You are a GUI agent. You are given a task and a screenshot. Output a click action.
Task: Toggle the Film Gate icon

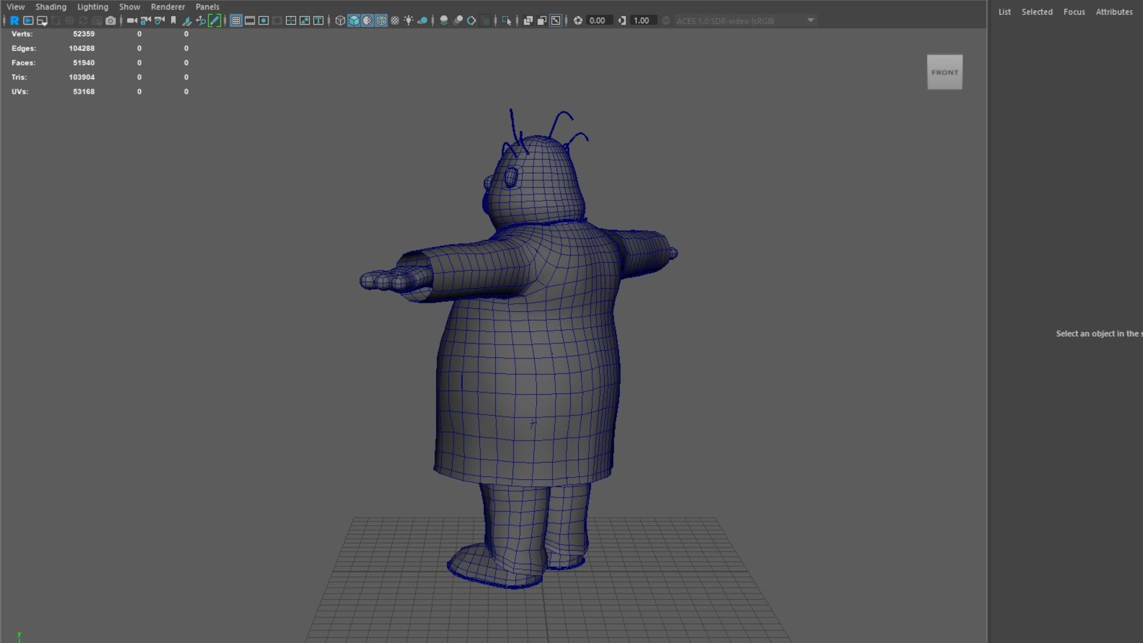click(x=249, y=20)
